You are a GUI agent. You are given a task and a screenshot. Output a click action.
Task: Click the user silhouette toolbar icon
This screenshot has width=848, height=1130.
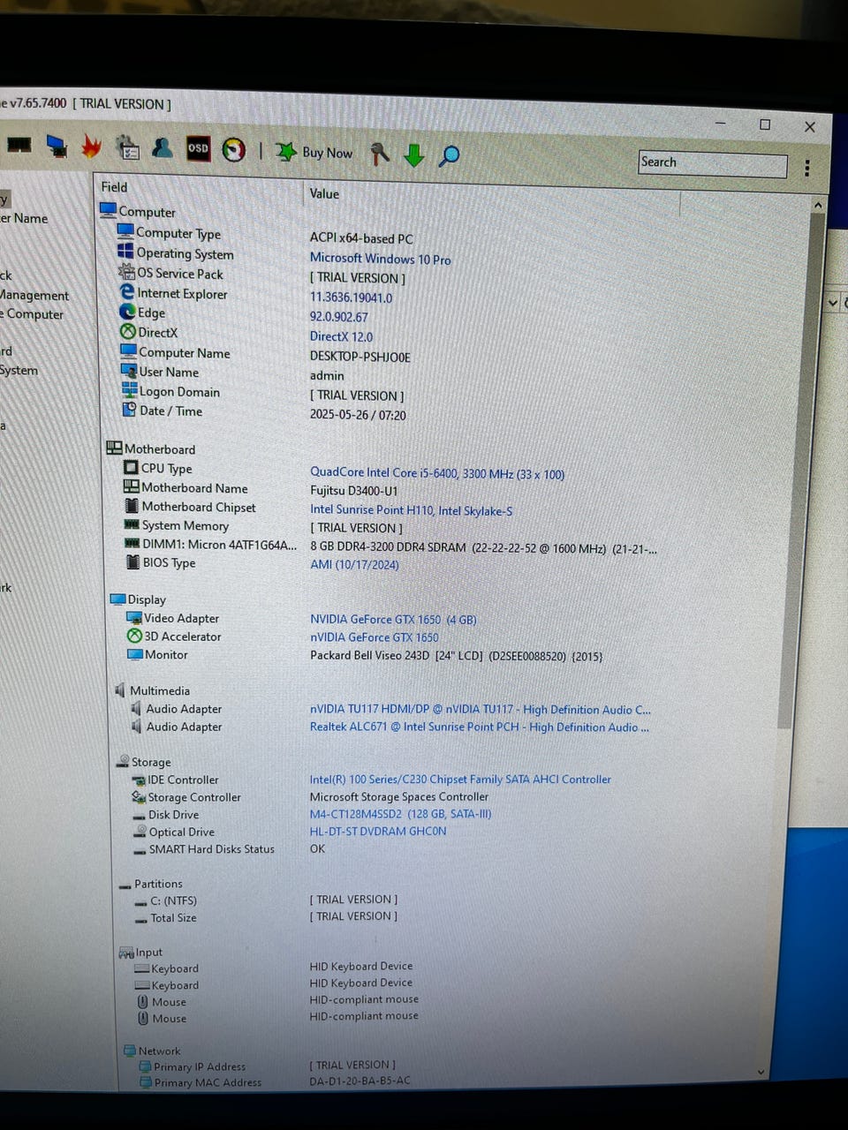coord(163,148)
